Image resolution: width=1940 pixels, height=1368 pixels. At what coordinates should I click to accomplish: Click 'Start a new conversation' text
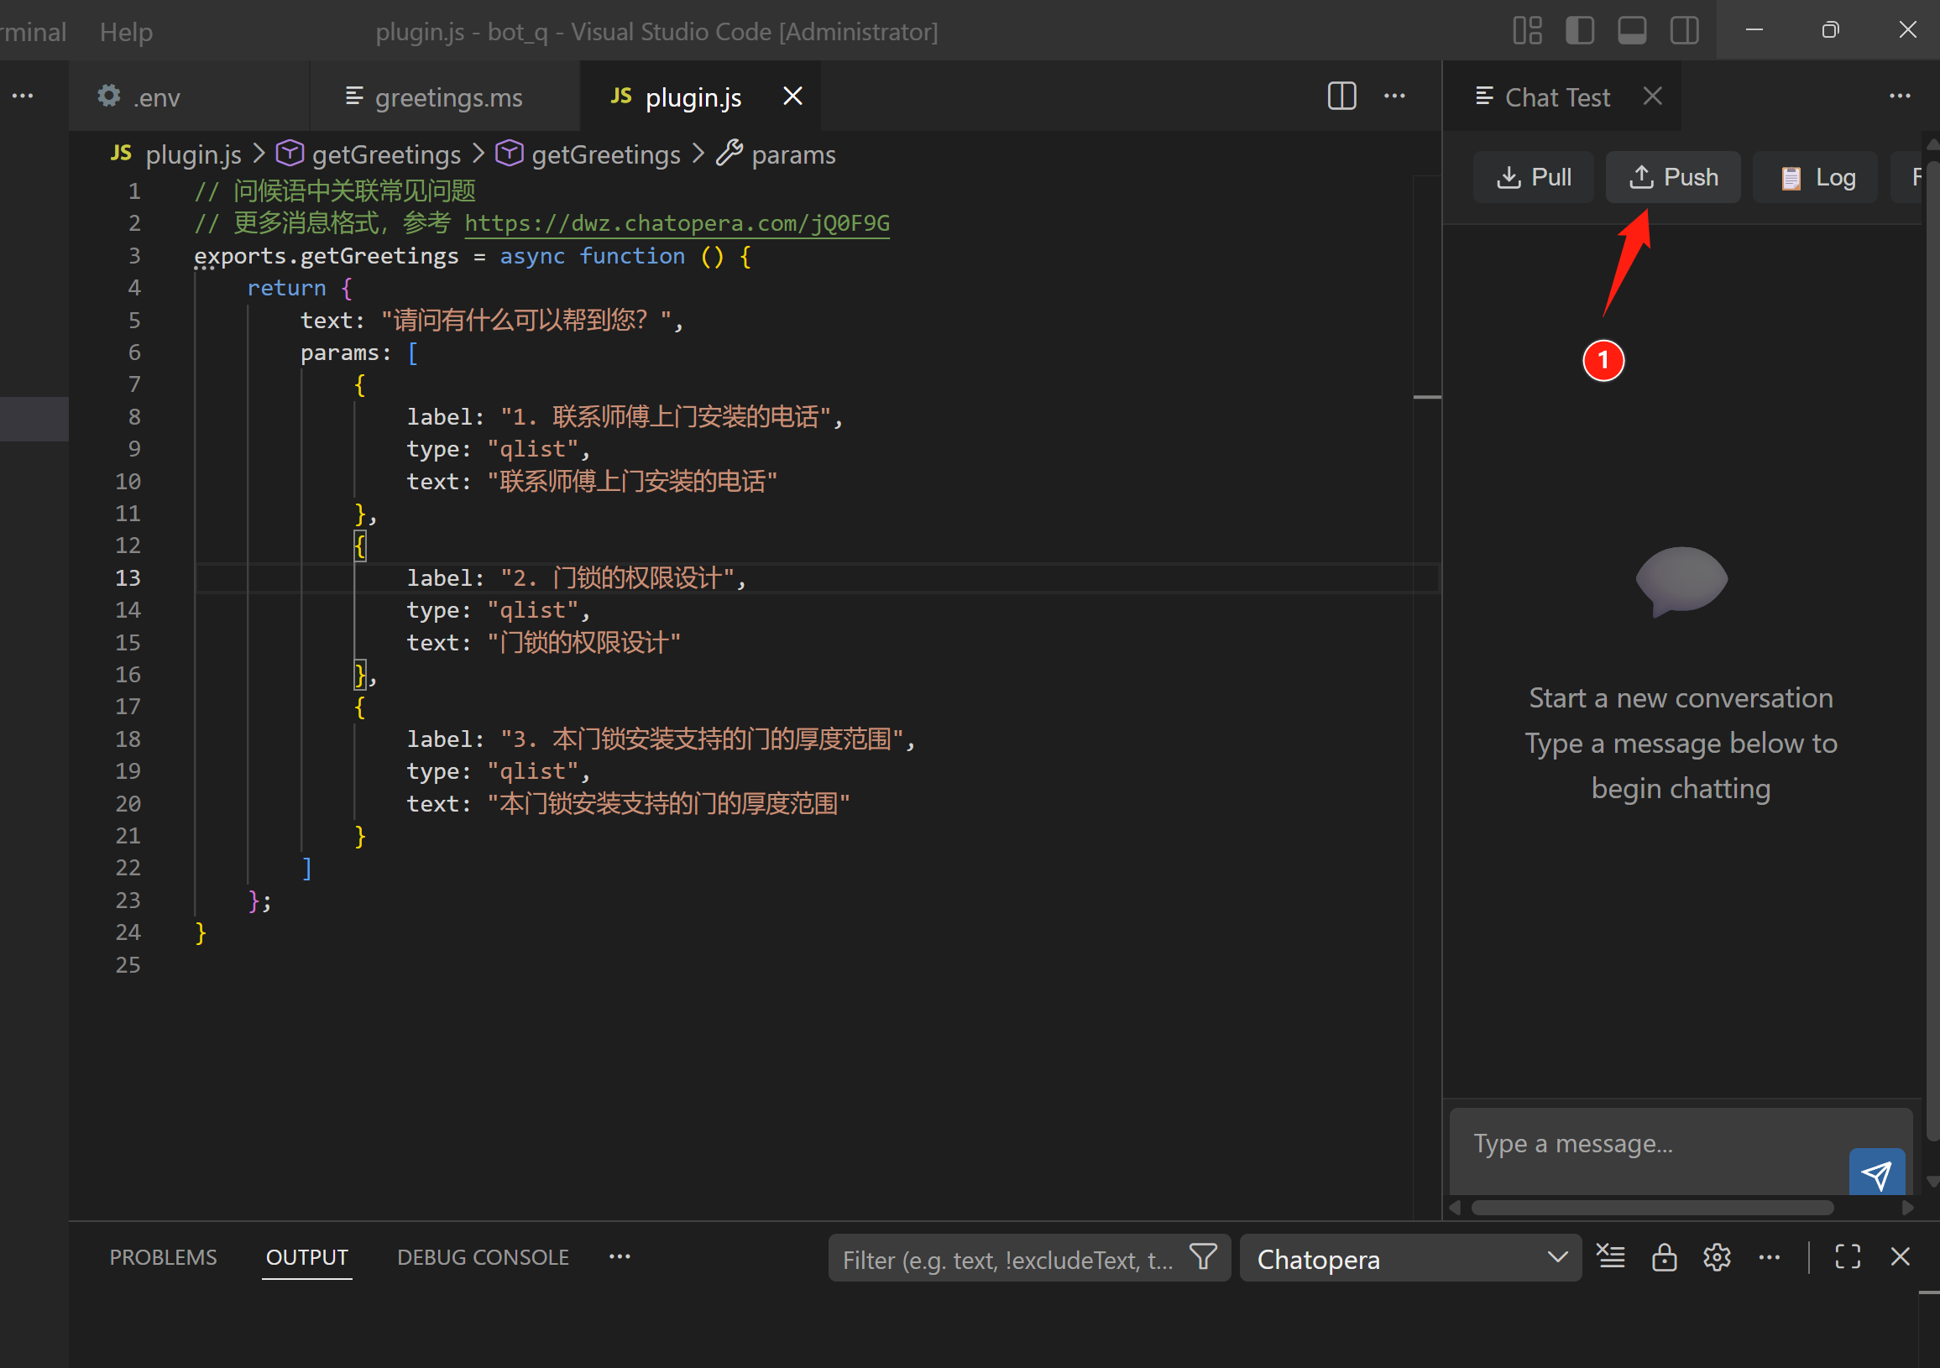[1681, 698]
